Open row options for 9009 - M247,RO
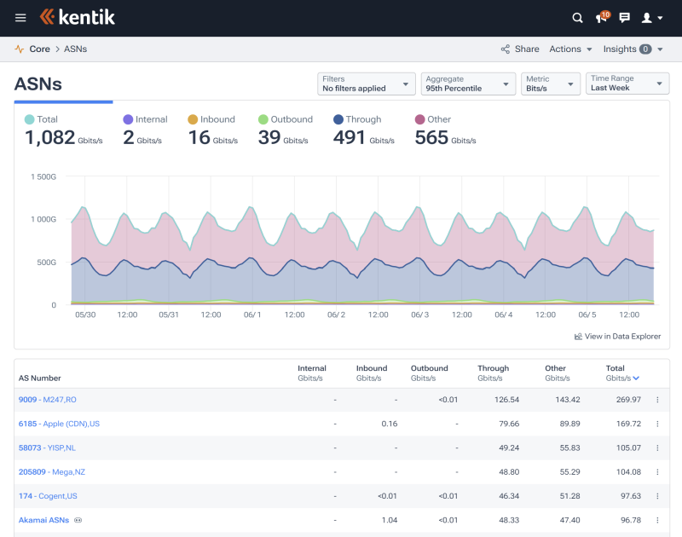The image size is (682, 537). point(657,400)
